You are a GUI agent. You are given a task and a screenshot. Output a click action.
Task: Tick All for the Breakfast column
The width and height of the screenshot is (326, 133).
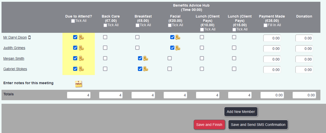pyautogui.click(x=137, y=25)
